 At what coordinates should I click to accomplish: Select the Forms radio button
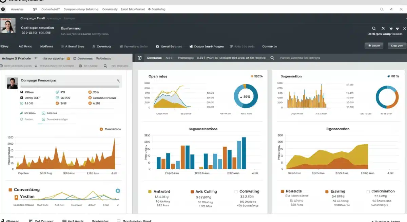tap(21, 119)
